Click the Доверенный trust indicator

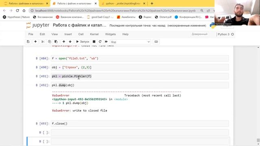(199, 34)
